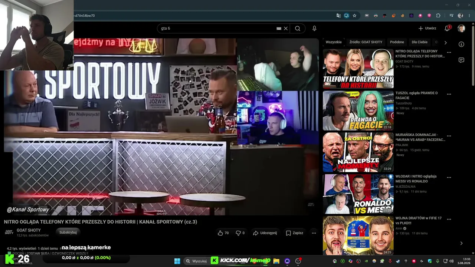This screenshot has height=267, width=475.
Task: Open the "PRAWDA O FAGACIE" video thumbnail
Action: [x=358, y=111]
